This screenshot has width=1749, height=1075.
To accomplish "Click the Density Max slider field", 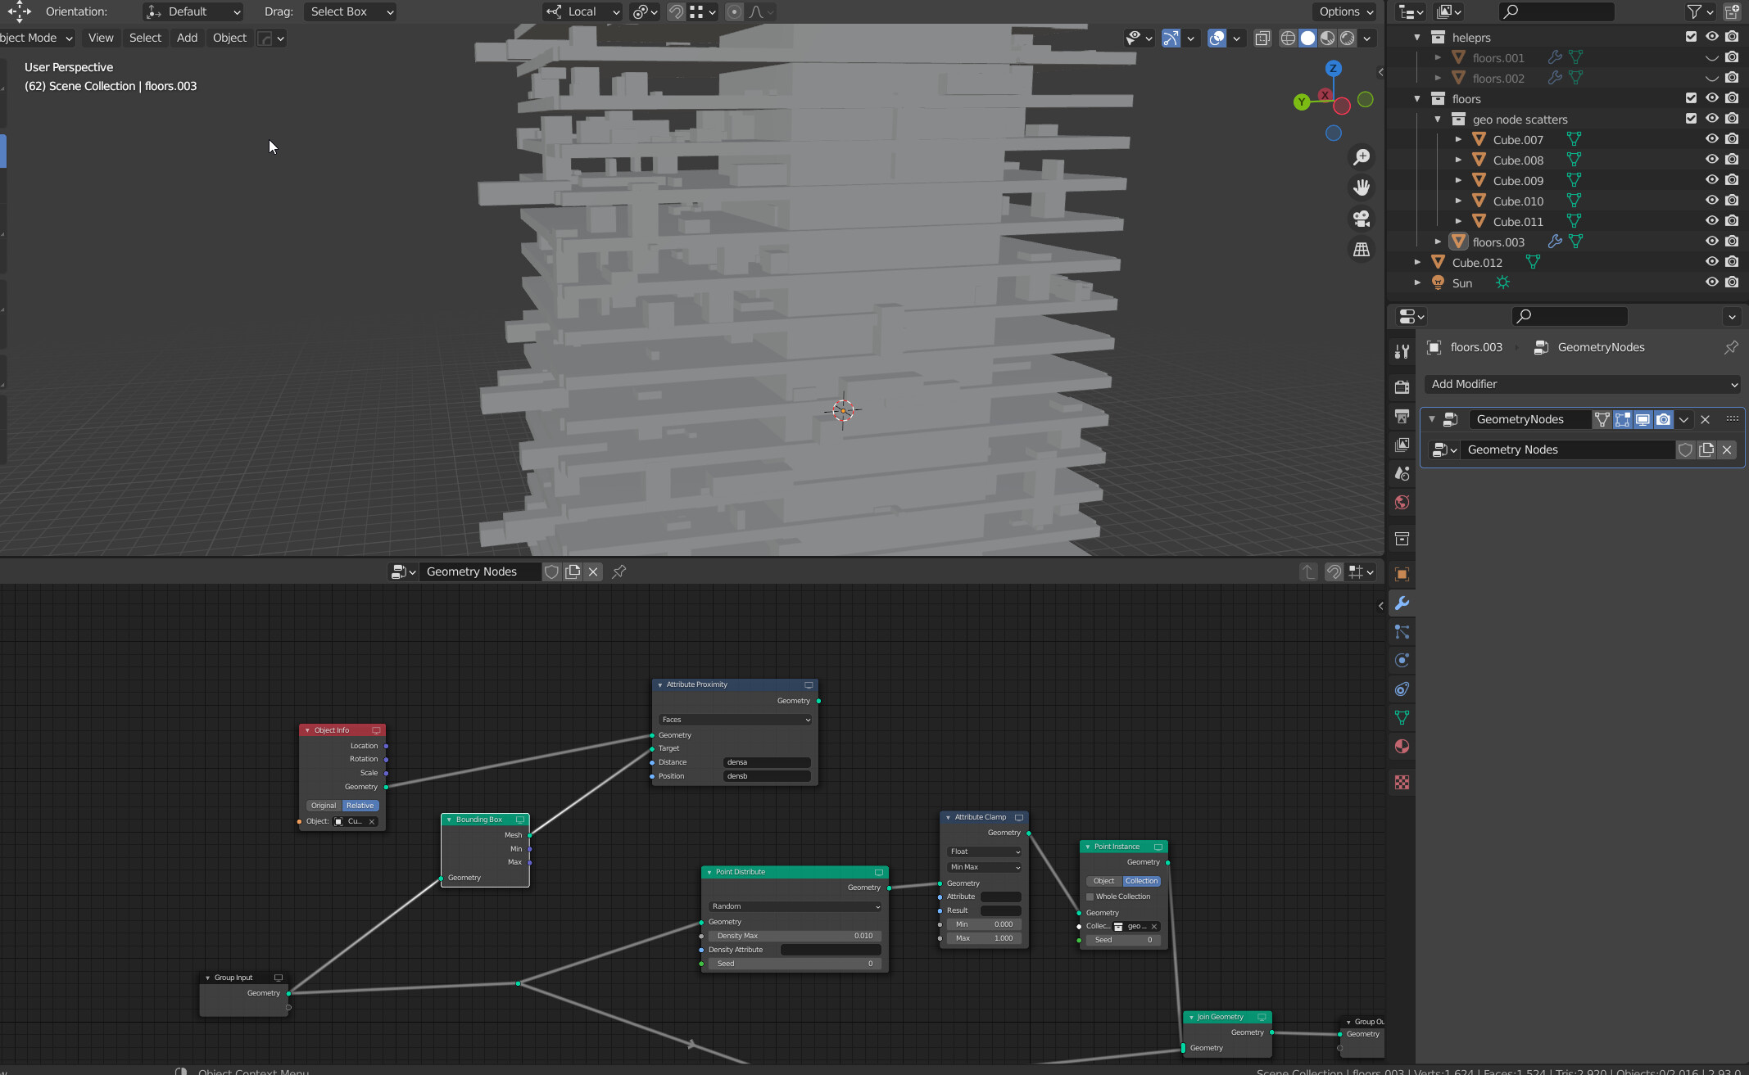I will click(795, 936).
